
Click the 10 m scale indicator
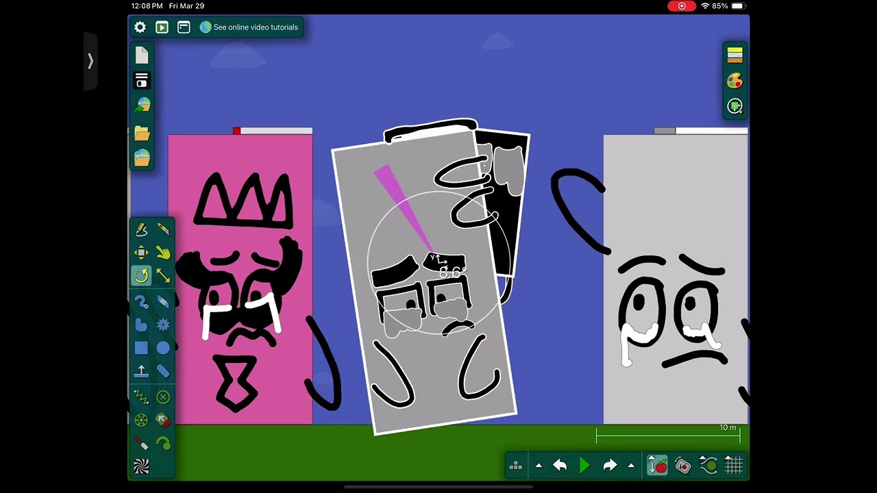coord(668,433)
